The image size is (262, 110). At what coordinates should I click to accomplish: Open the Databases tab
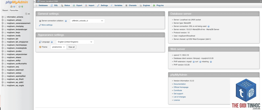click(x=42, y=5)
